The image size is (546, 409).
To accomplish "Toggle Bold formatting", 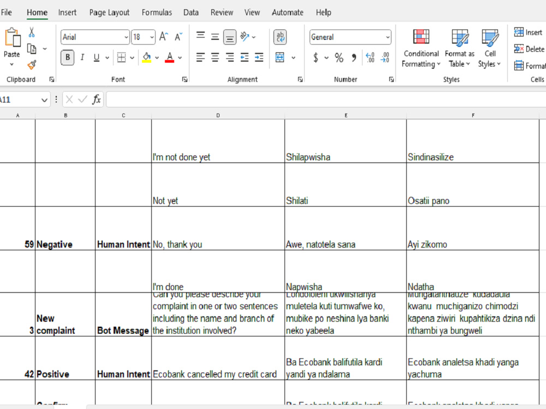I will (x=68, y=57).
